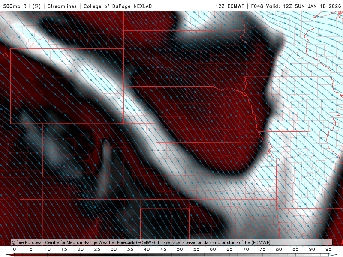
Task: Click the colorbar value 45 label
Action: pos(163,249)
